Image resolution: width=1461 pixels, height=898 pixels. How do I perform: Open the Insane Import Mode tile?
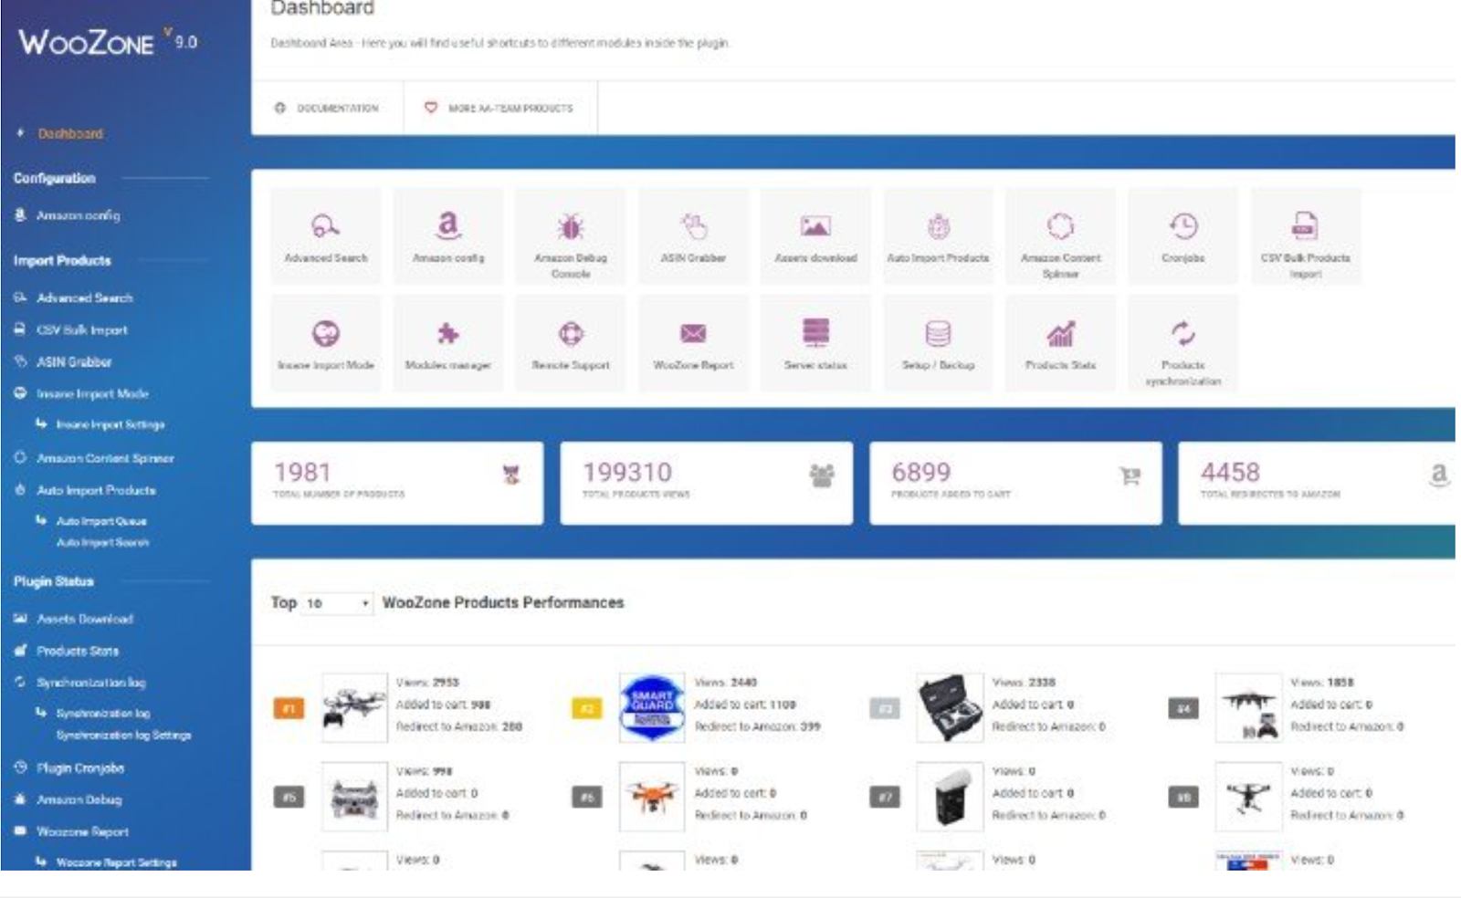click(325, 344)
